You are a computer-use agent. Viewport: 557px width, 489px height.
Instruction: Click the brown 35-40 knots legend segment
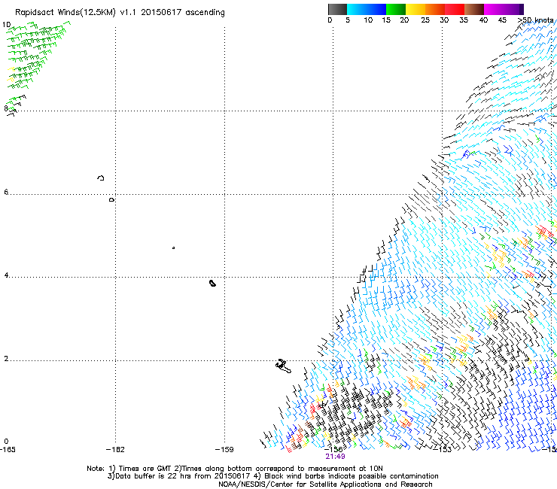(x=474, y=9)
